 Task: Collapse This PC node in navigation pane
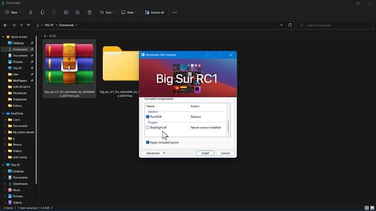(x=3, y=165)
